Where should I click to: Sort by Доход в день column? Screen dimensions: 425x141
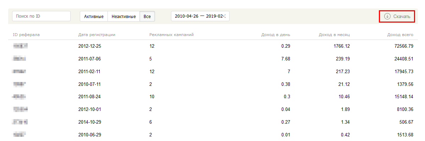[x=276, y=35]
